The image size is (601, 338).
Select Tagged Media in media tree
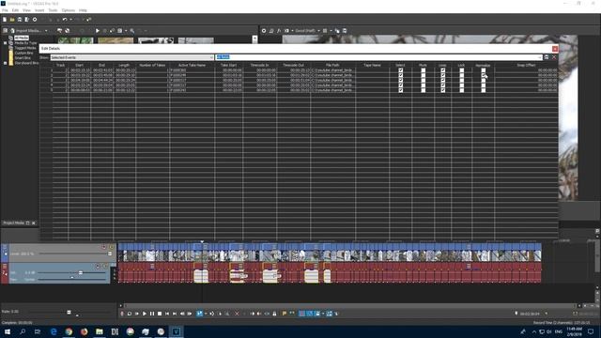coord(25,48)
